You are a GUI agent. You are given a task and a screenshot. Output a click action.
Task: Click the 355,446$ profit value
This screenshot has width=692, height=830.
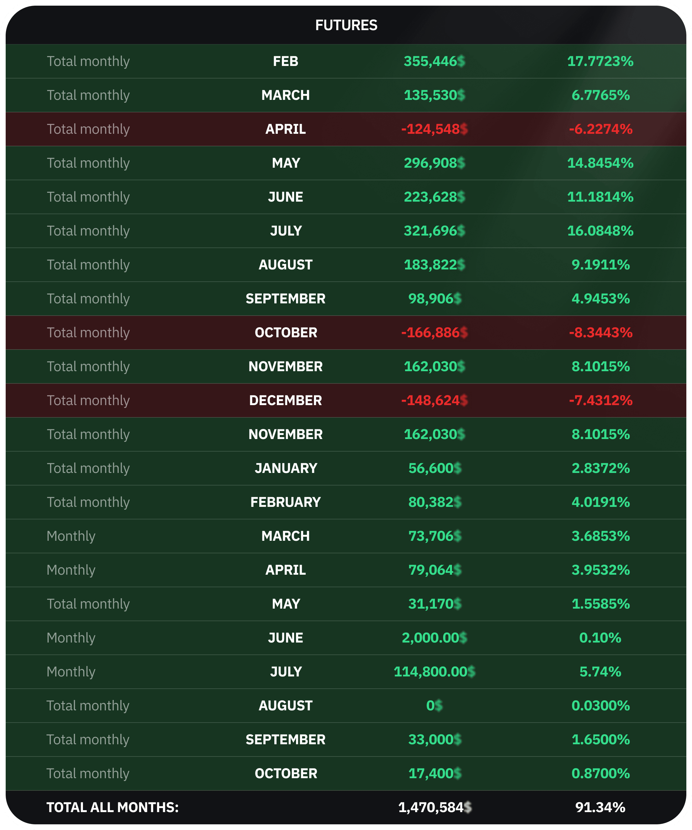(x=434, y=61)
